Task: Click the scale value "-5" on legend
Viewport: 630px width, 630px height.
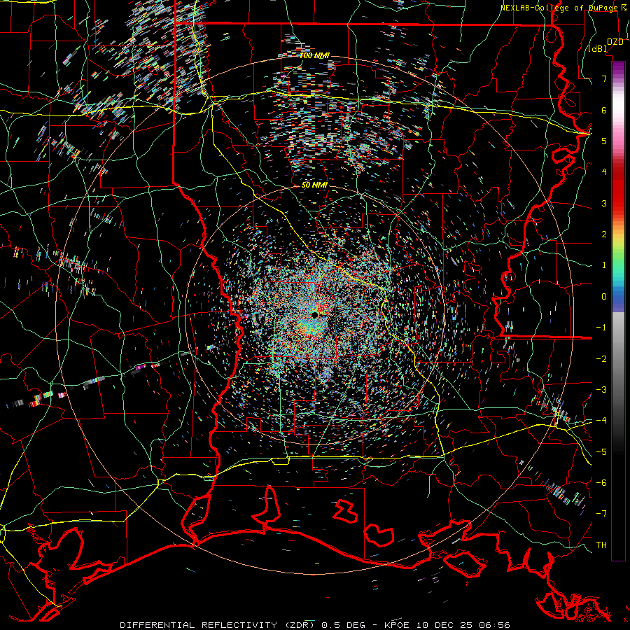Action: 601,452
